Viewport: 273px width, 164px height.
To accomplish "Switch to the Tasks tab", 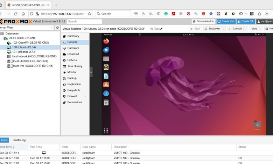I will (x=4, y=140).
